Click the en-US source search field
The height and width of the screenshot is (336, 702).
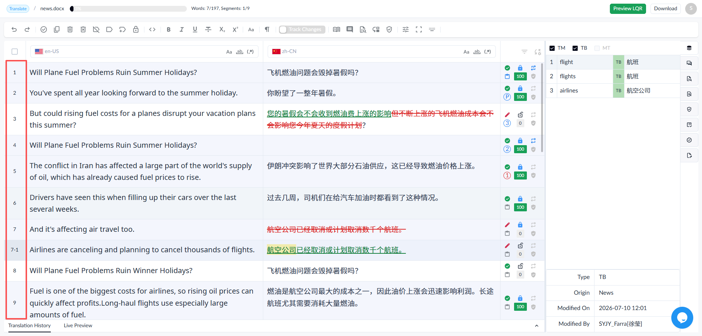pos(144,52)
